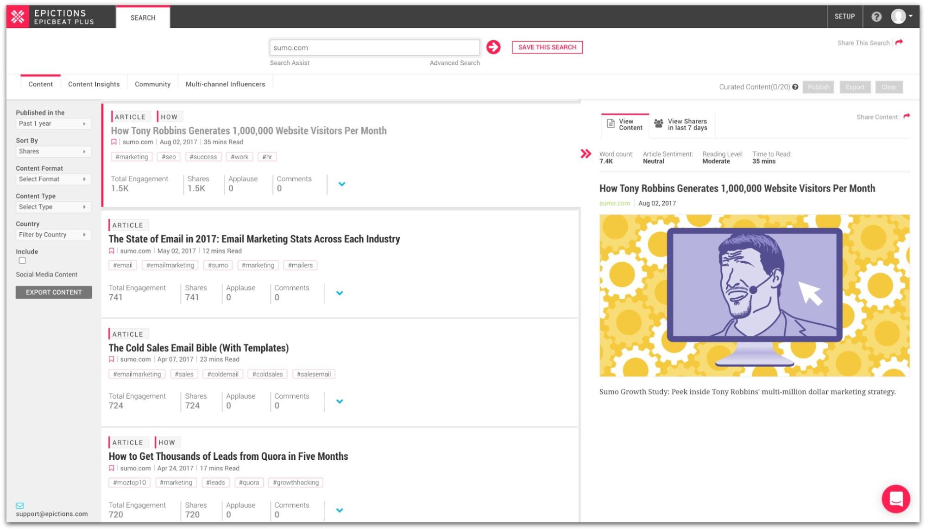Screen dimensions: 926x531
Task: Open How to Get Thousands of Leads title
Action: [x=228, y=457]
